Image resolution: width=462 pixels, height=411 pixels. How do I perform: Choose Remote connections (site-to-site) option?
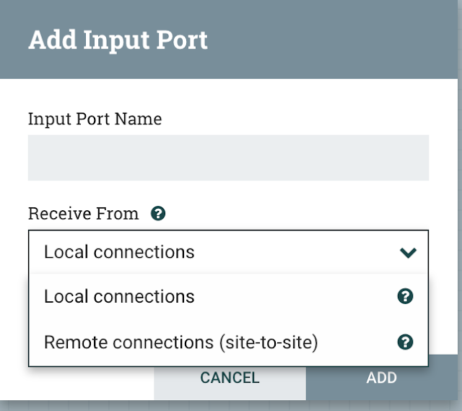228,342
